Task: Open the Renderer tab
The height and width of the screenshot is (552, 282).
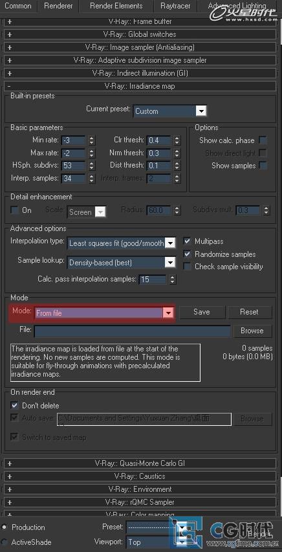Action: click(x=58, y=6)
